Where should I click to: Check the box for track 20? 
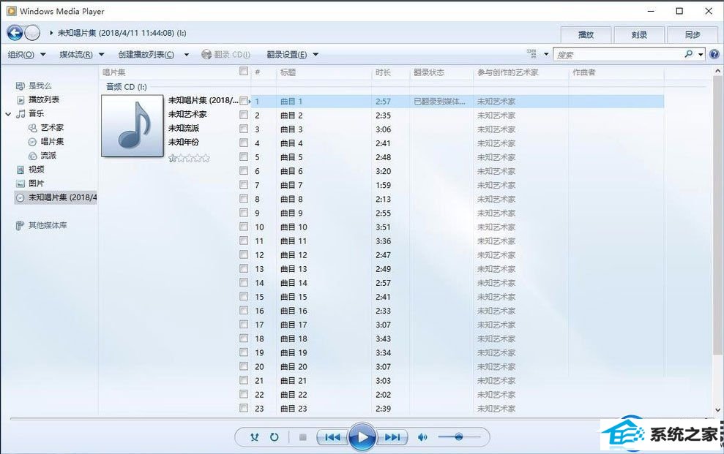244,366
